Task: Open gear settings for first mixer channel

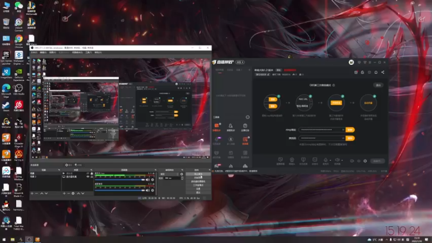Action: (x=153, y=180)
